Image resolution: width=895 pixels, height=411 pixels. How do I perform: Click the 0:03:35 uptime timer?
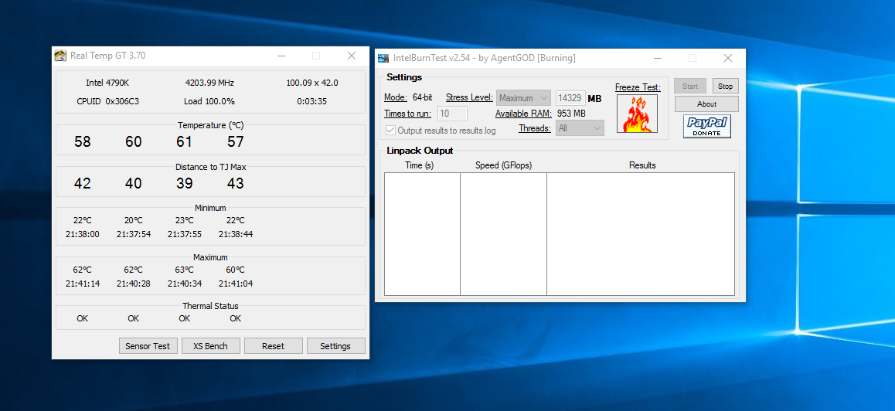tap(311, 102)
